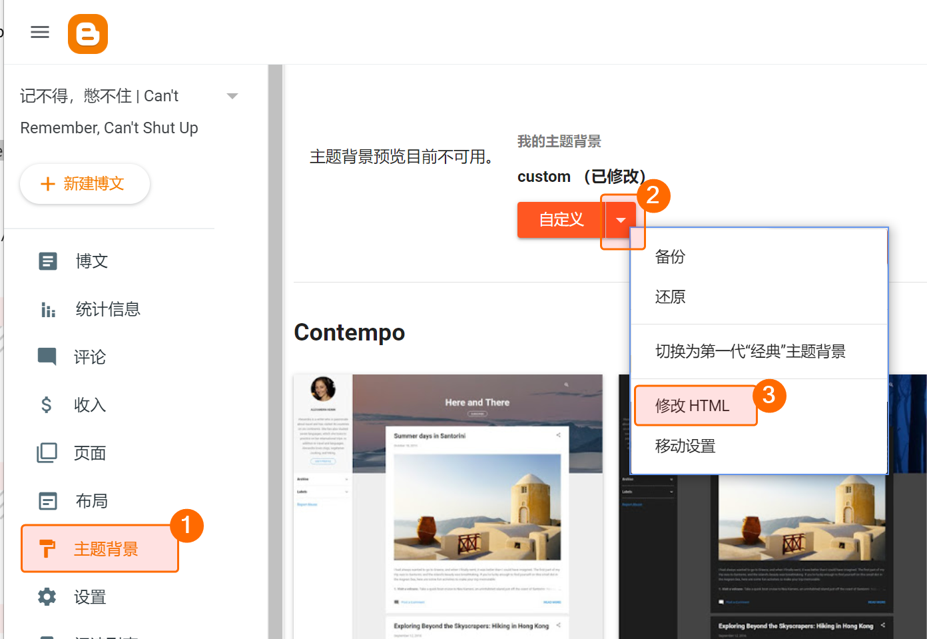
Task: Click the orange 自定义 button
Action: coord(561,220)
